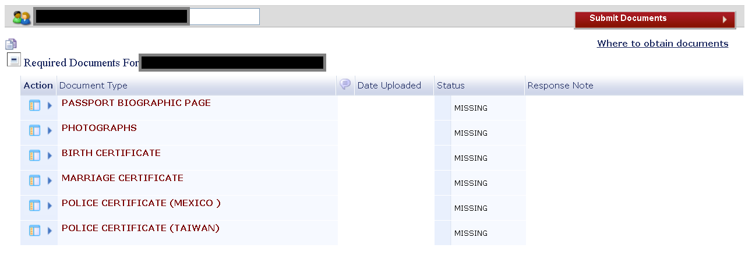This screenshot has width=752, height=255.
Task: Sort by Document Type column header
Action: 93,86
